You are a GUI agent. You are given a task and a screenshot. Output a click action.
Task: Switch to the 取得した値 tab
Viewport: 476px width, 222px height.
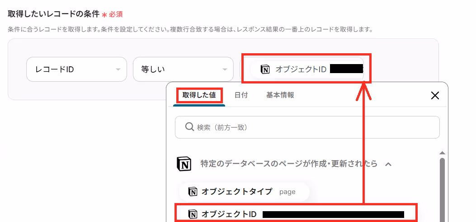(199, 95)
